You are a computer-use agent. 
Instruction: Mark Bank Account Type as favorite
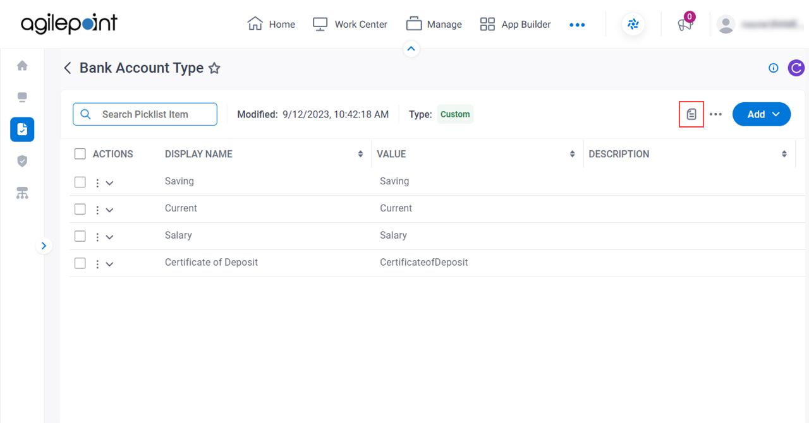coord(214,68)
